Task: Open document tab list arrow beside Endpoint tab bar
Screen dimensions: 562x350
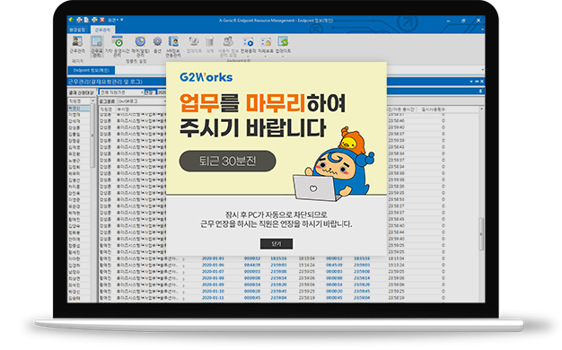Action: pyautogui.click(x=482, y=70)
